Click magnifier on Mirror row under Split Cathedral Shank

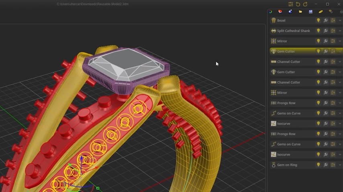326,41
